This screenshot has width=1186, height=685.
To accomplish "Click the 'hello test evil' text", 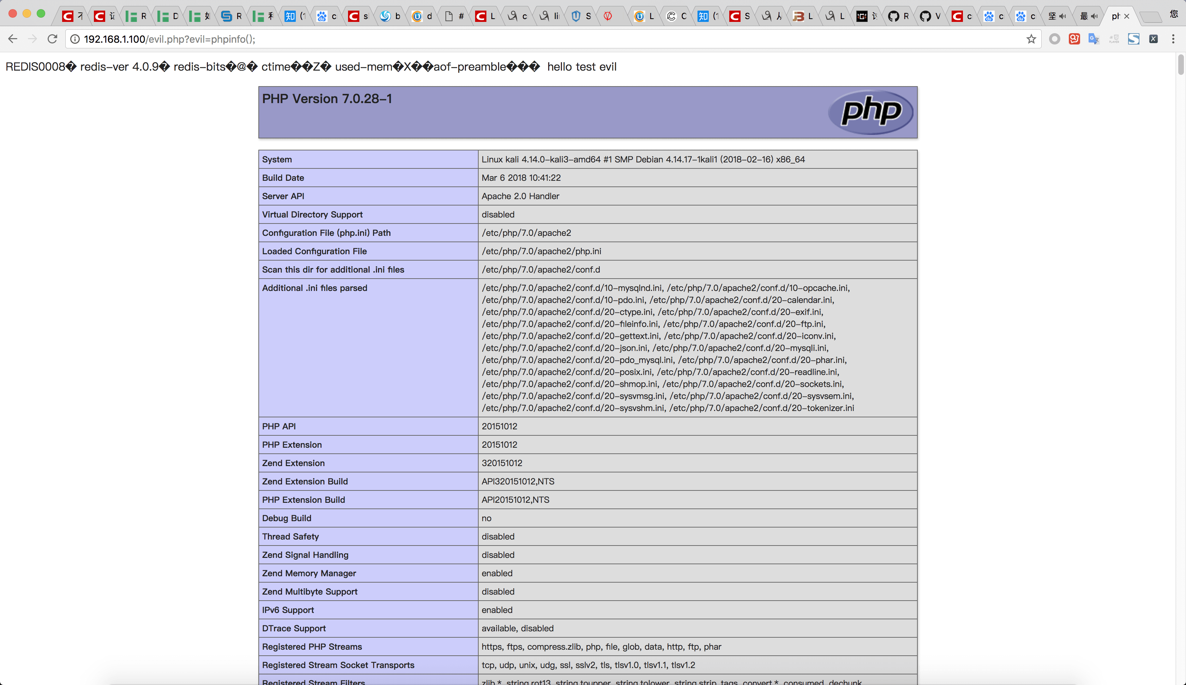I will (582, 67).
